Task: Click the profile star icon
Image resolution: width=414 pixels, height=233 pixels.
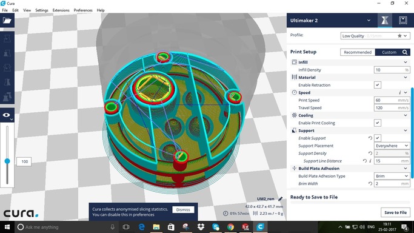Action: tap(399, 36)
